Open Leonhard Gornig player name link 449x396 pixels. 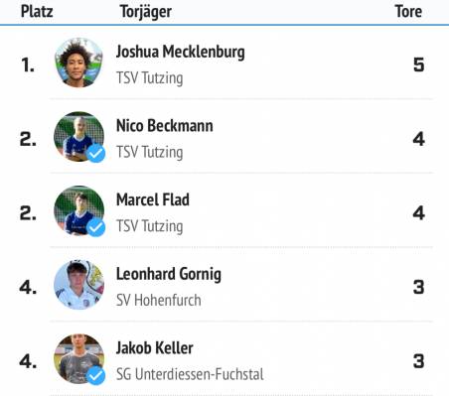coord(169,275)
